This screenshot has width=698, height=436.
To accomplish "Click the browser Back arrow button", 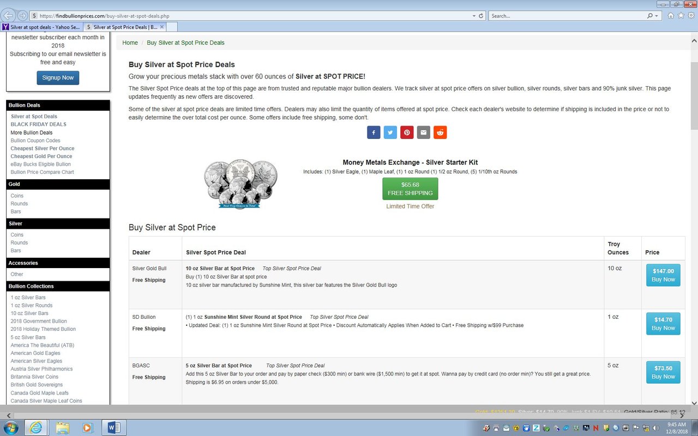I will coord(9,15).
